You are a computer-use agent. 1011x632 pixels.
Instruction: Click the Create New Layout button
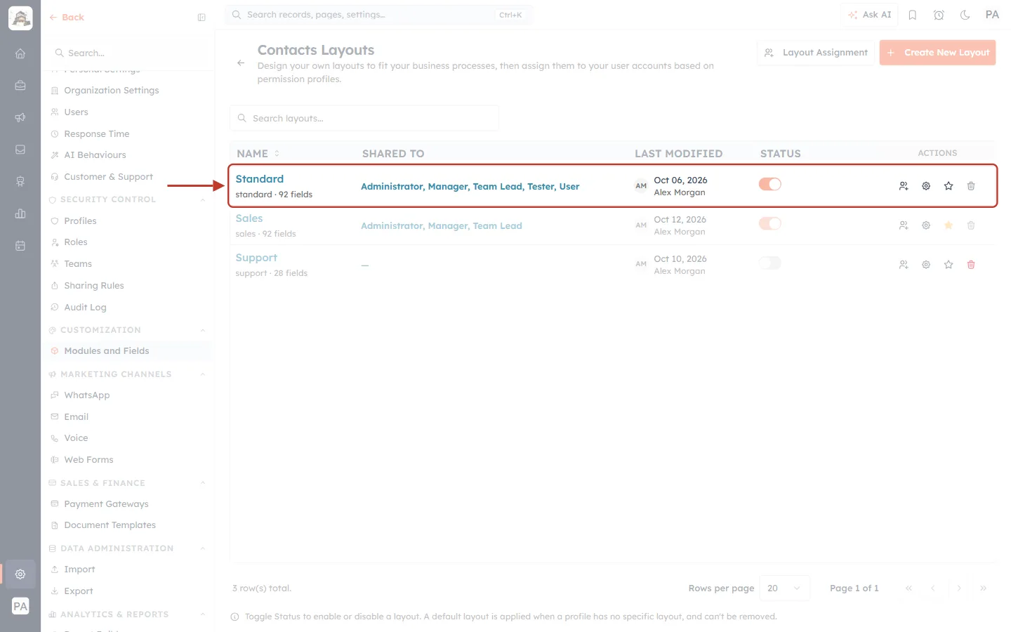point(937,53)
